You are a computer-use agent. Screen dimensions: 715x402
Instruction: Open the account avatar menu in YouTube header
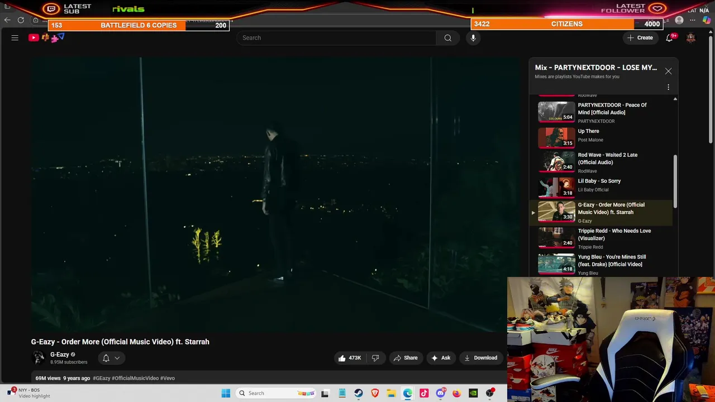pos(691,37)
